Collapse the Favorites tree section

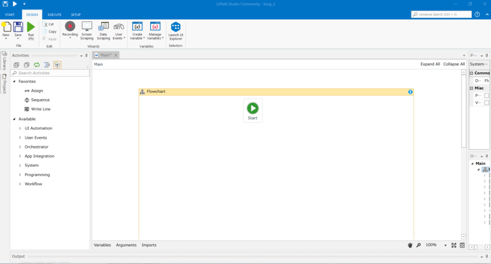point(14,81)
